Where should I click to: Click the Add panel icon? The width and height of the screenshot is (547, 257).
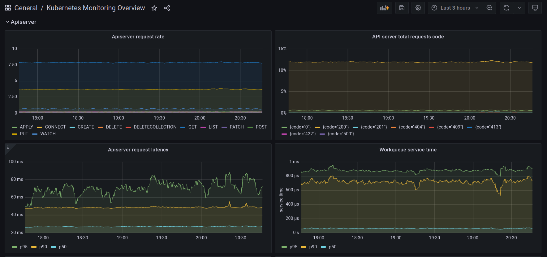point(384,8)
